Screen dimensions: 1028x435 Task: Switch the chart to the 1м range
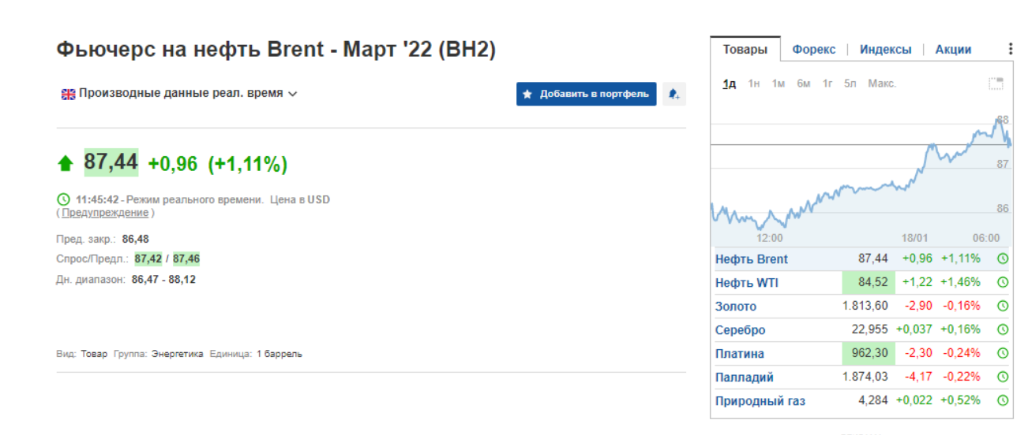click(779, 84)
